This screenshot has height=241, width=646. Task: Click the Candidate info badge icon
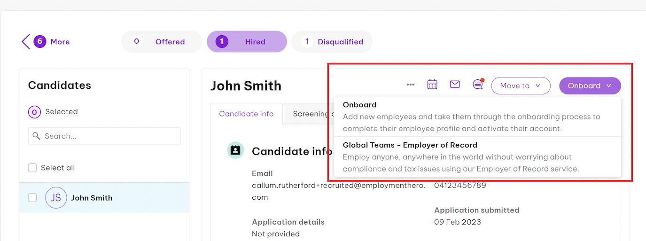click(235, 150)
